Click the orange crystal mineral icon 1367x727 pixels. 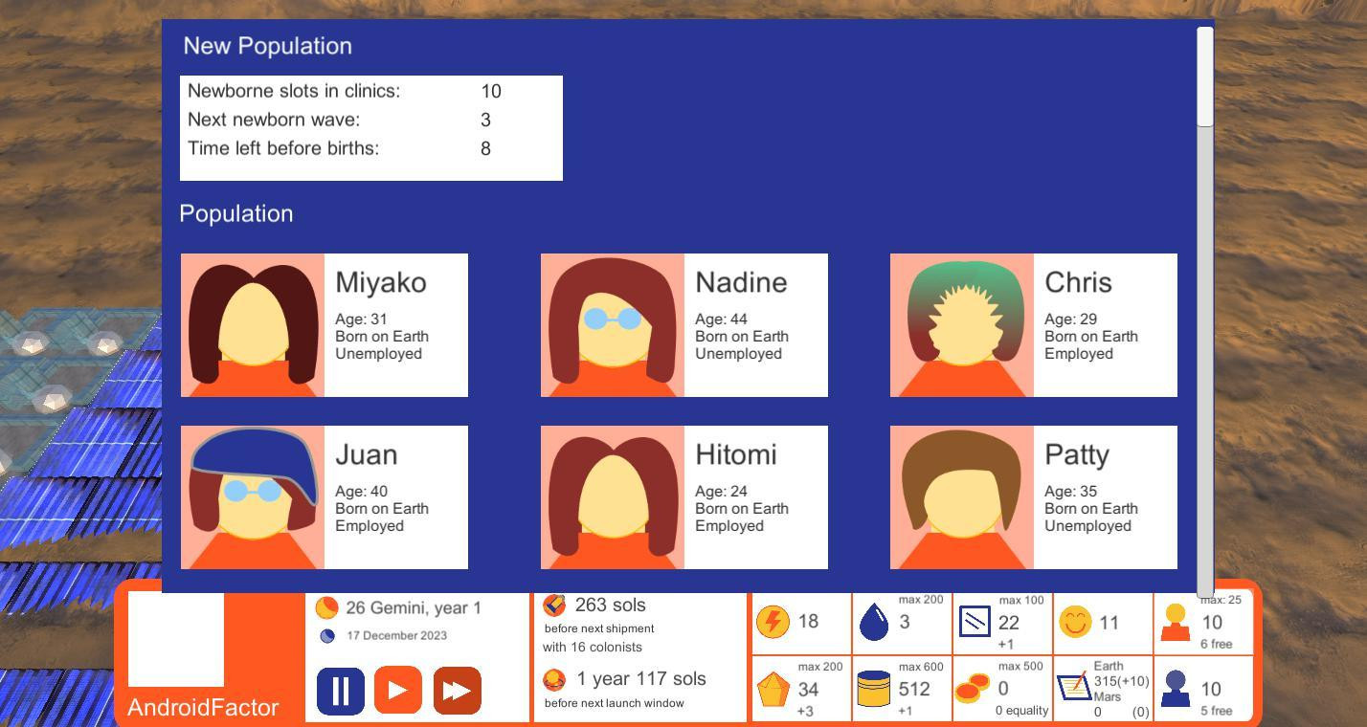tap(773, 689)
